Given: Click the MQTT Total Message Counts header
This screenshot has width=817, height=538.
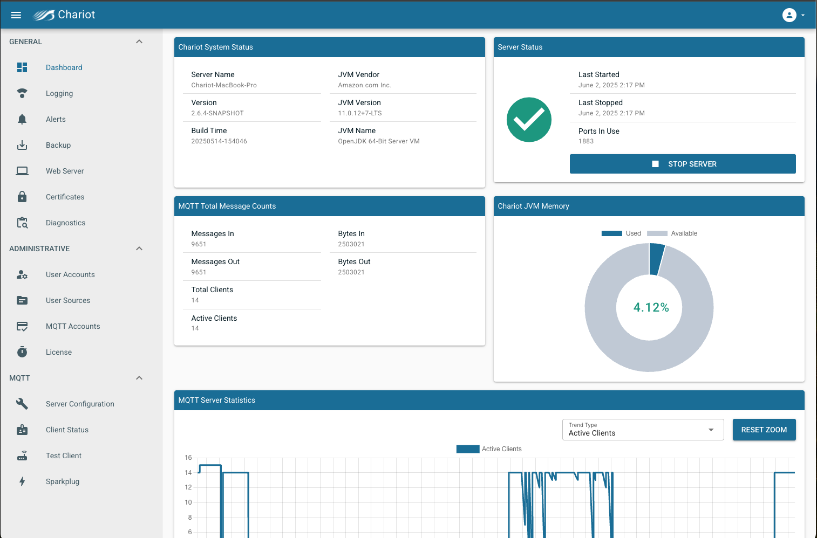Looking at the screenshot, I should [x=330, y=206].
